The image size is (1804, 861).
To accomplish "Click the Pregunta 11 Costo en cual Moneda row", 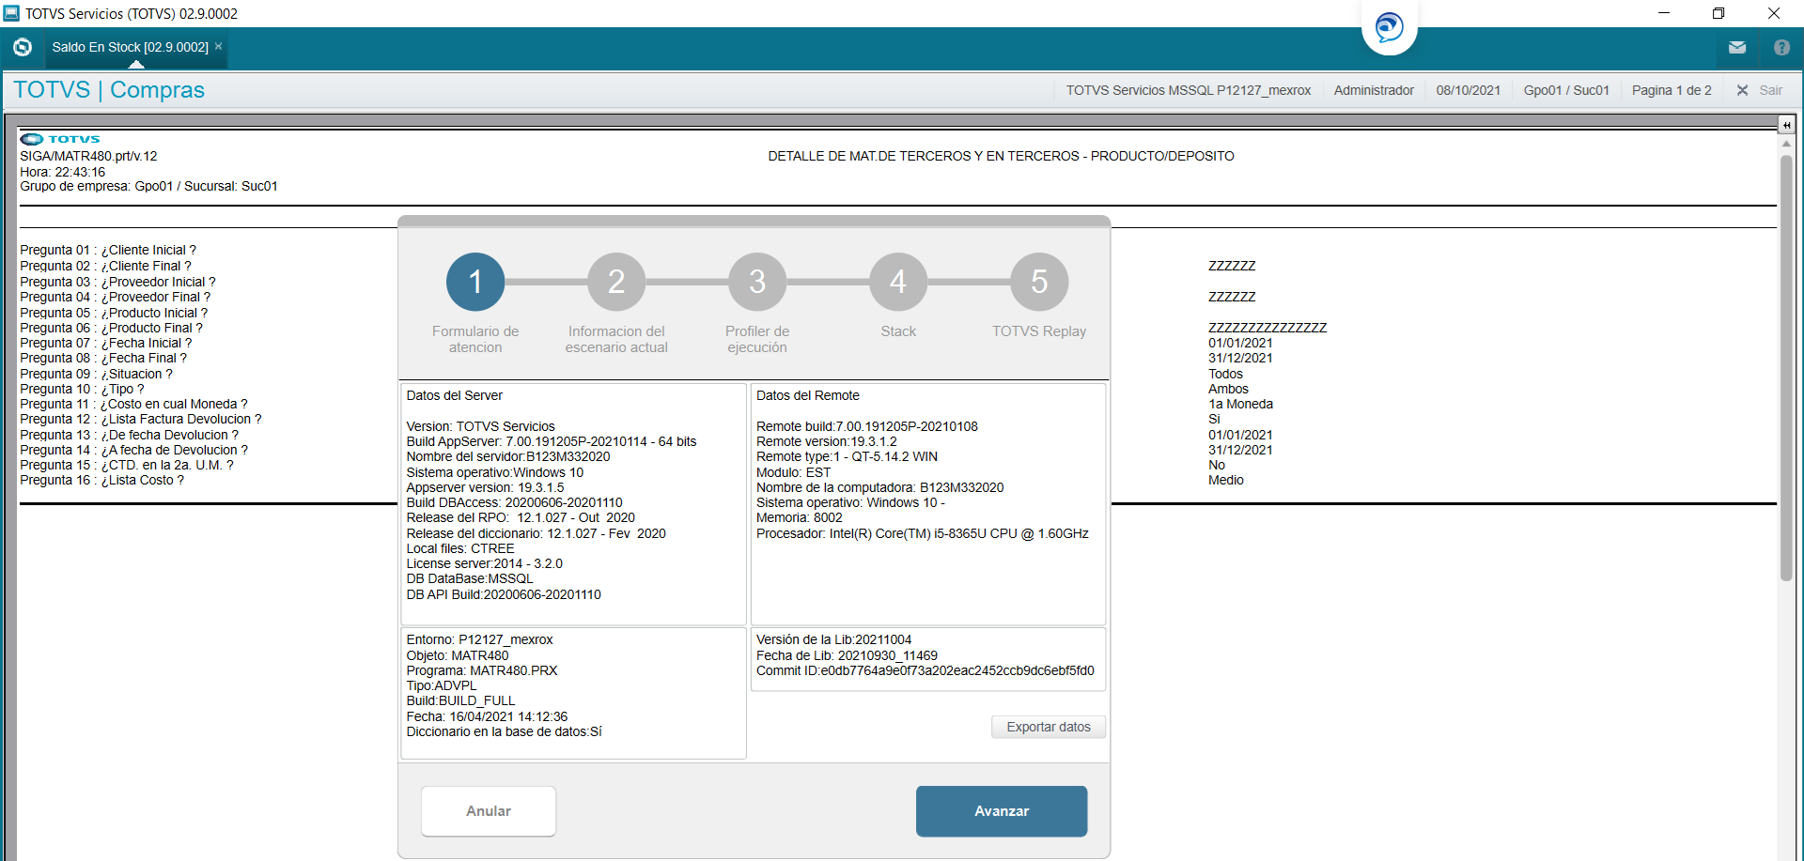I will tap(134, 404).
